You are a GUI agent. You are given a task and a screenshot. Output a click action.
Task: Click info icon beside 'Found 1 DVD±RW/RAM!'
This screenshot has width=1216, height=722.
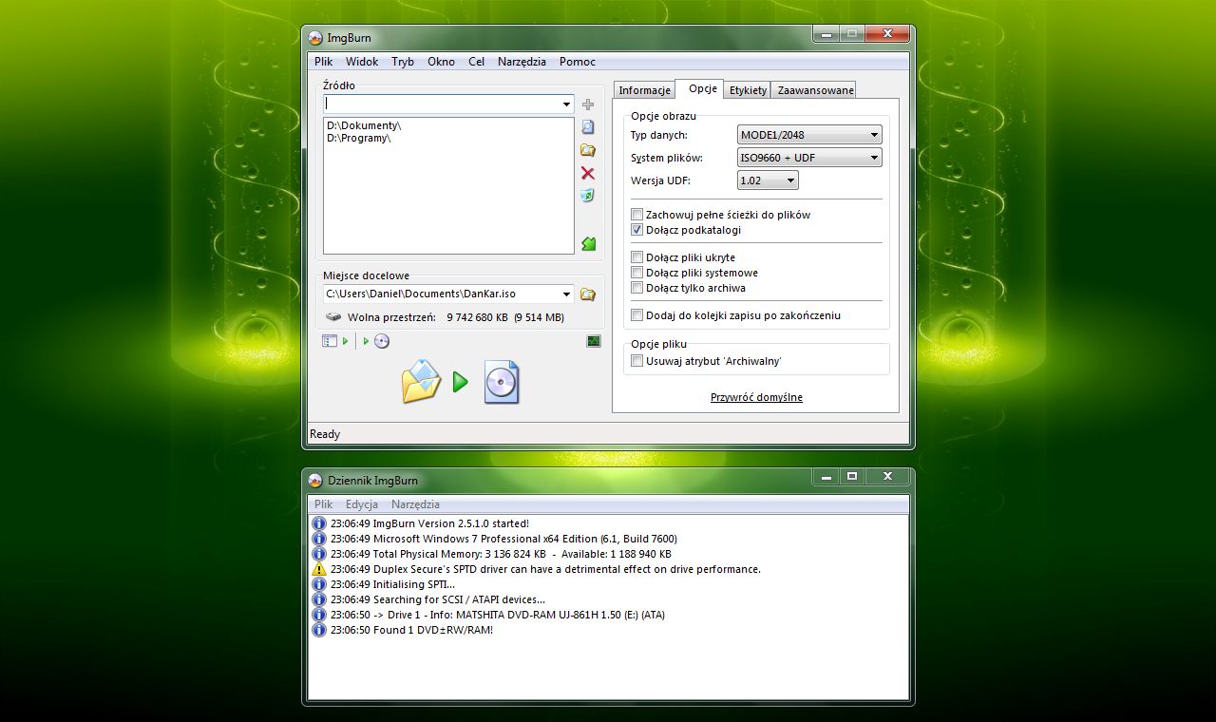tap(319, 630)
